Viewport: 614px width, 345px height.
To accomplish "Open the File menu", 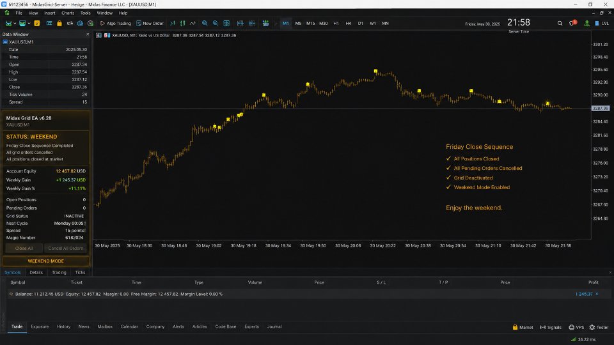I will coord(19,13).
